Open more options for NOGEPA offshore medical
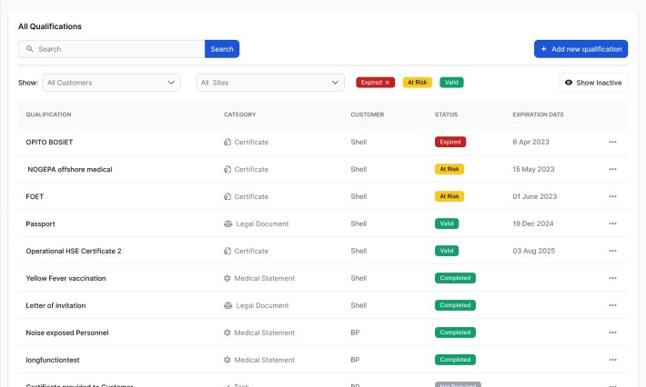 click(x=612, y=169)
